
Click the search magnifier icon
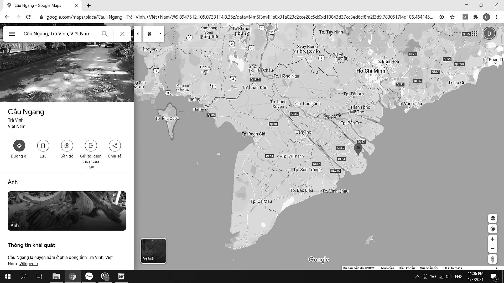coord(105,34)
